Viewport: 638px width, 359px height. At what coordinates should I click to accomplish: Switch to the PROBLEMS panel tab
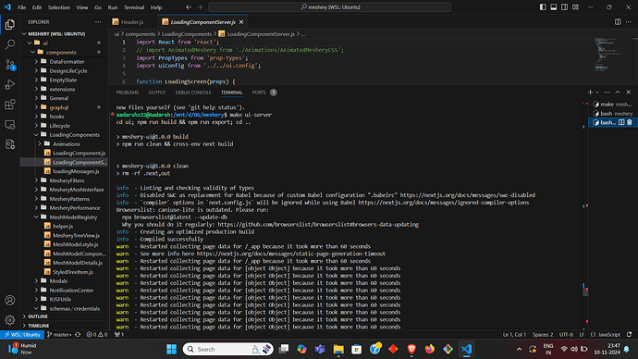tap(128, 93)
